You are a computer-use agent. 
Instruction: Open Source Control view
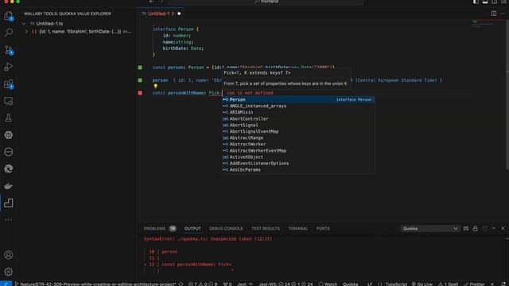point(9,49)
